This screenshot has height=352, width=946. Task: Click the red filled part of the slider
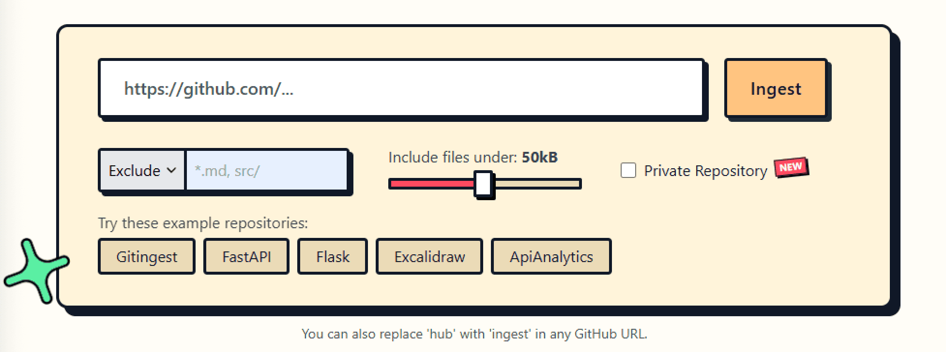coord(431,184)
